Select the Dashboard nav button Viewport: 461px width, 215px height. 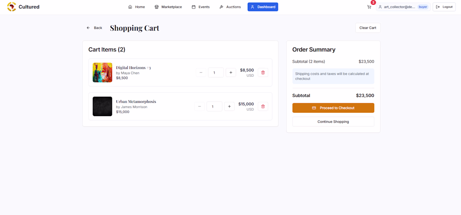pyautogui.click(x=263, y=7)
